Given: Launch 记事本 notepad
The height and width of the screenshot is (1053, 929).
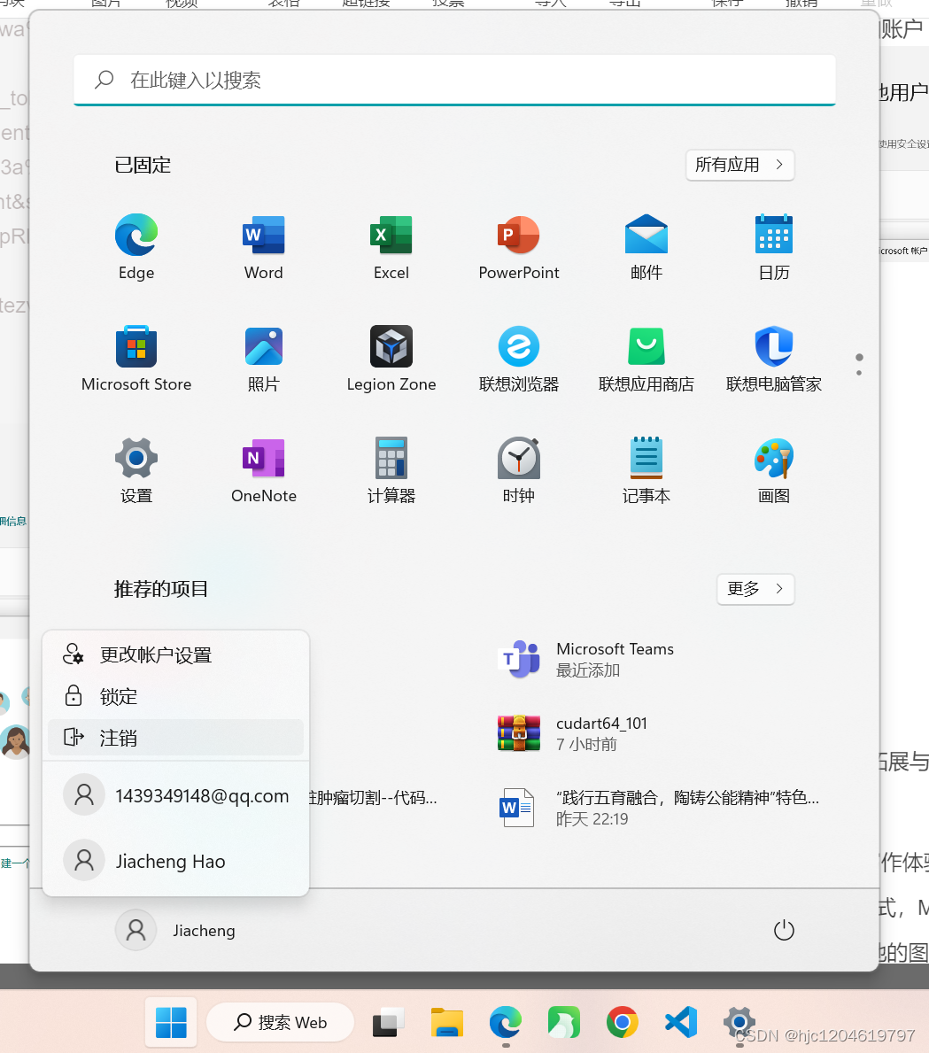Looking at the screenshot, I should tap(646, 470).
